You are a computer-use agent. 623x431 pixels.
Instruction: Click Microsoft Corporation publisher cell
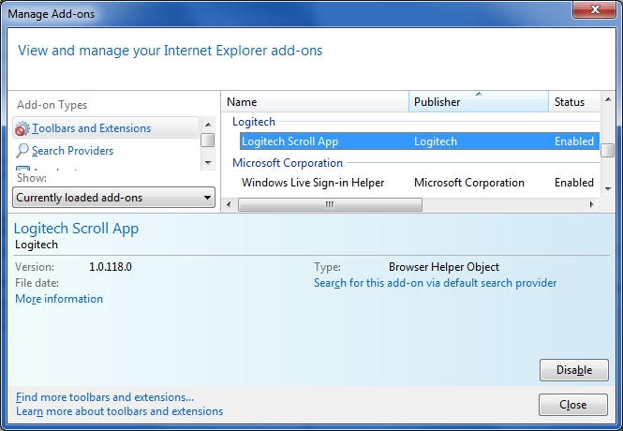point(469,183)
